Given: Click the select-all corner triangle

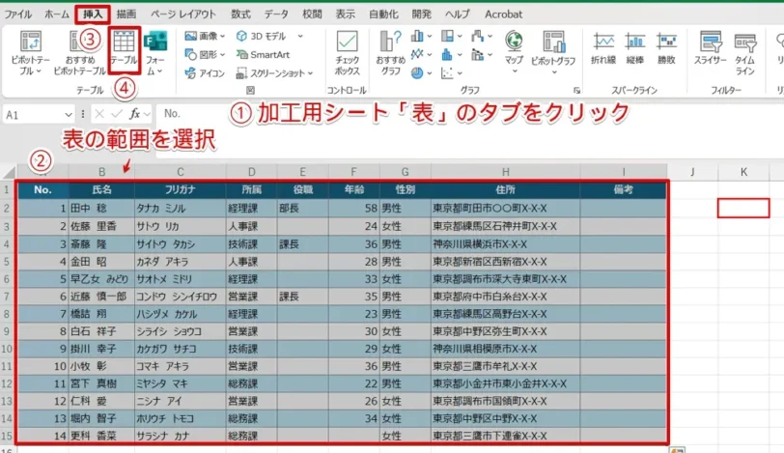Looking at the screenshot, I should (9, 173).
